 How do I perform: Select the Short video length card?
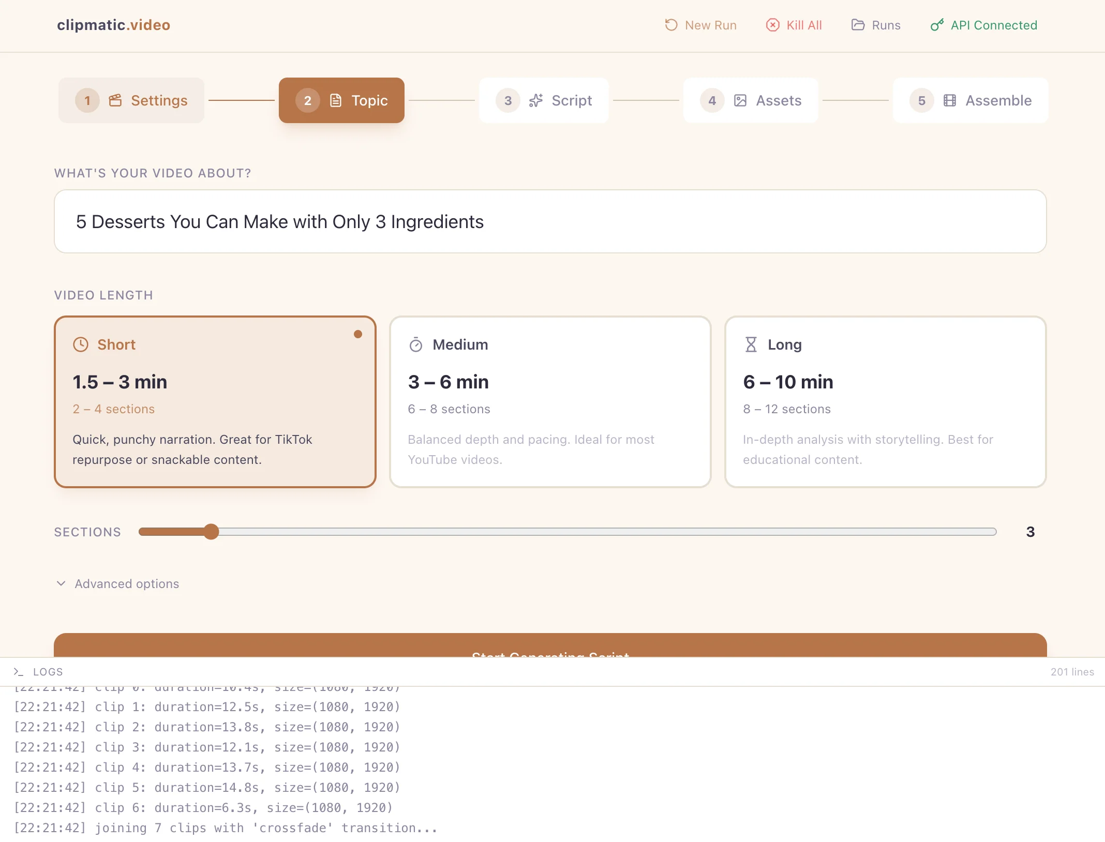pos(215,401)
